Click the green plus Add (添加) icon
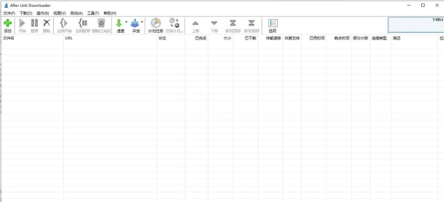The width and height of the screenshot is (444, 202). tap(8, 23)
